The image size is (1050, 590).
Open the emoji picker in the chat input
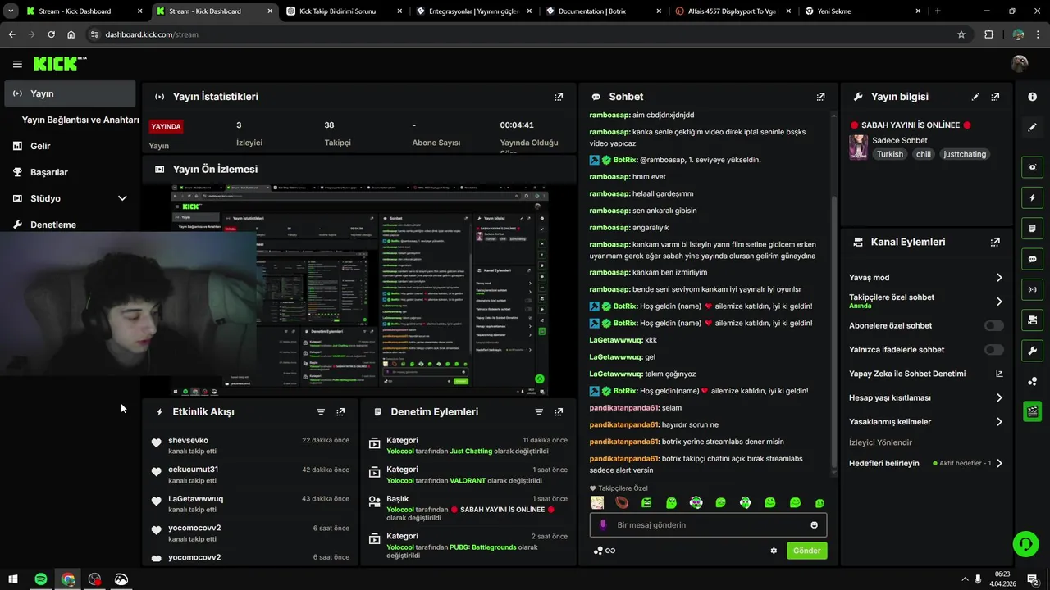814,525
